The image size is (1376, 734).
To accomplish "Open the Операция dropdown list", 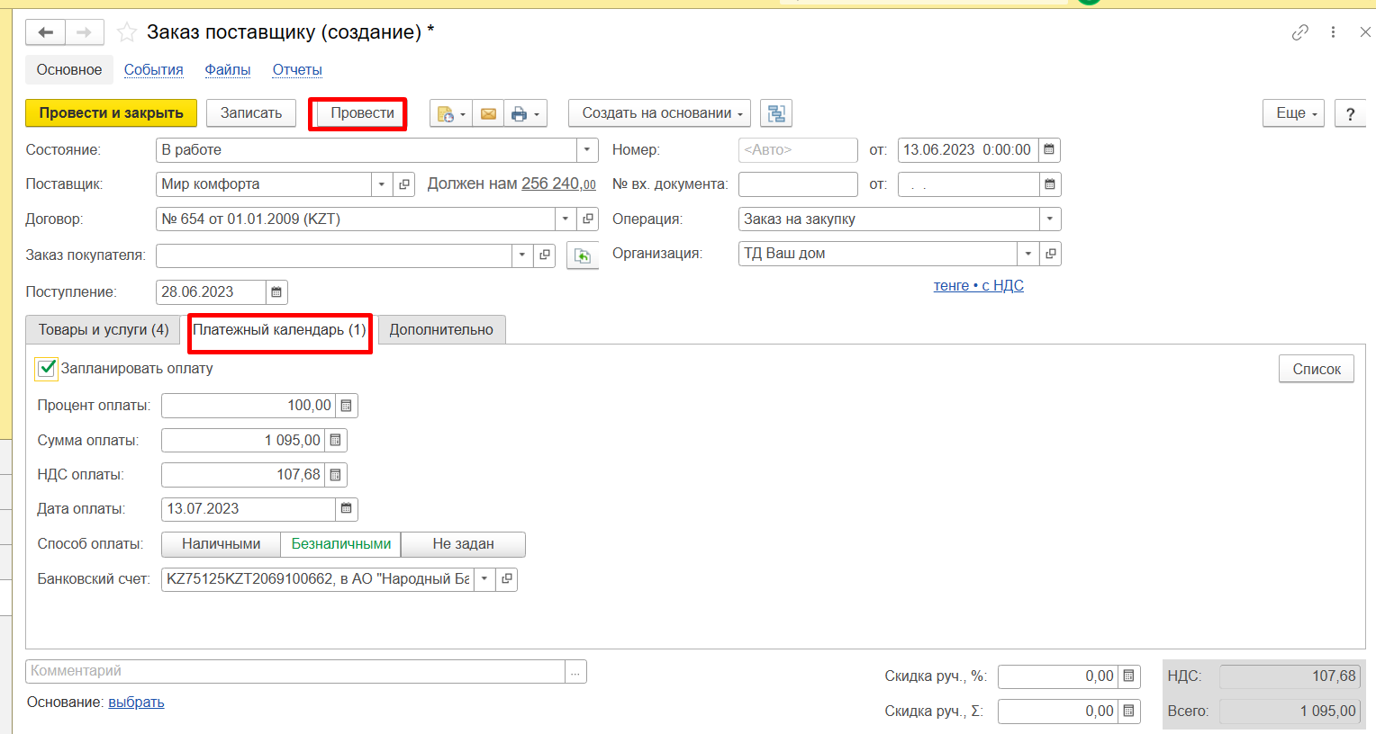I will (x=1049, y=219).
